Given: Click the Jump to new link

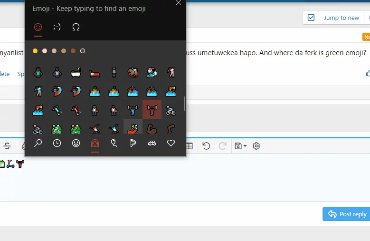Looking at the screenshot, I should pyautogui.click(x=341, y=18).
